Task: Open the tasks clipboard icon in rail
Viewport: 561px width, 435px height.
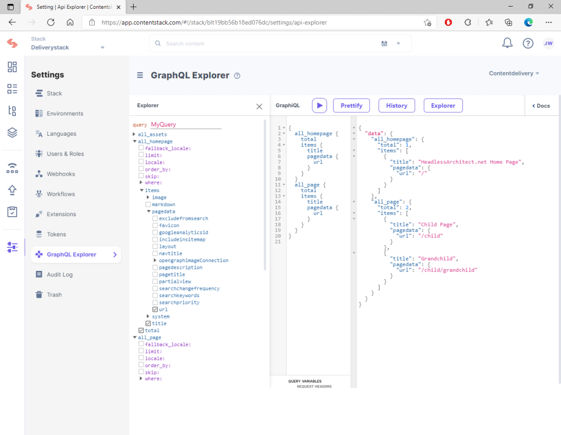Action: [x=12, y=211]
